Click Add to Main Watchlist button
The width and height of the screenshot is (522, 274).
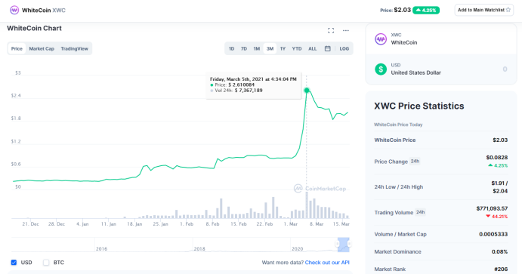tap(484, 10)
